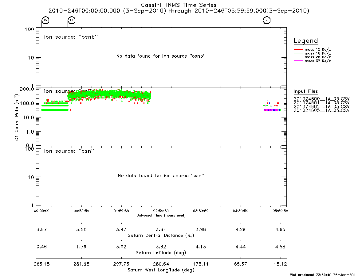Image resolution: width=358 pixels, height=276 pixels.
Task: Click the latitude value 4.58
Action: pos(280,247)
